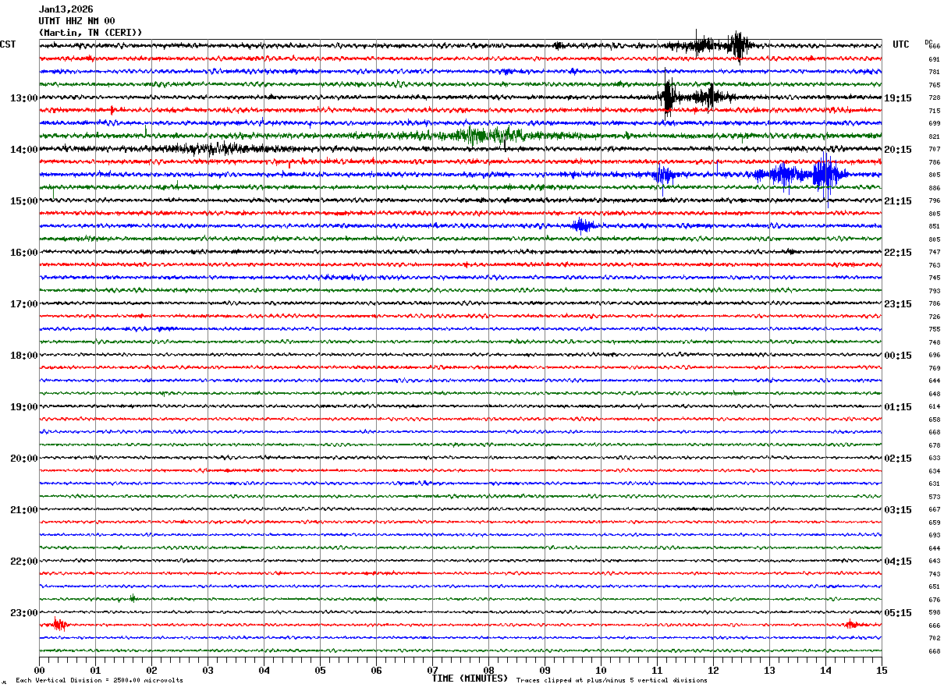The width and height of the screenshot is (944, 691).
Task: Click the DC value 691
Action: (934, 59)
